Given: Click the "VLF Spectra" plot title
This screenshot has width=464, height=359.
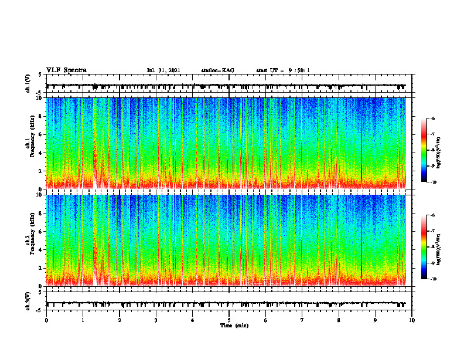Looking at the screenshot, I should coord(66,70).
